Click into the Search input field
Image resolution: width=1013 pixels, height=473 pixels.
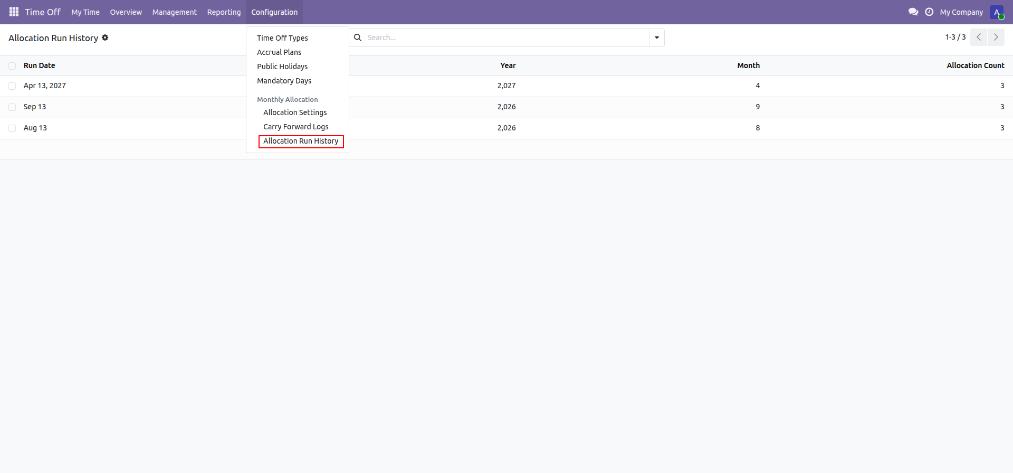pos(506,37)
